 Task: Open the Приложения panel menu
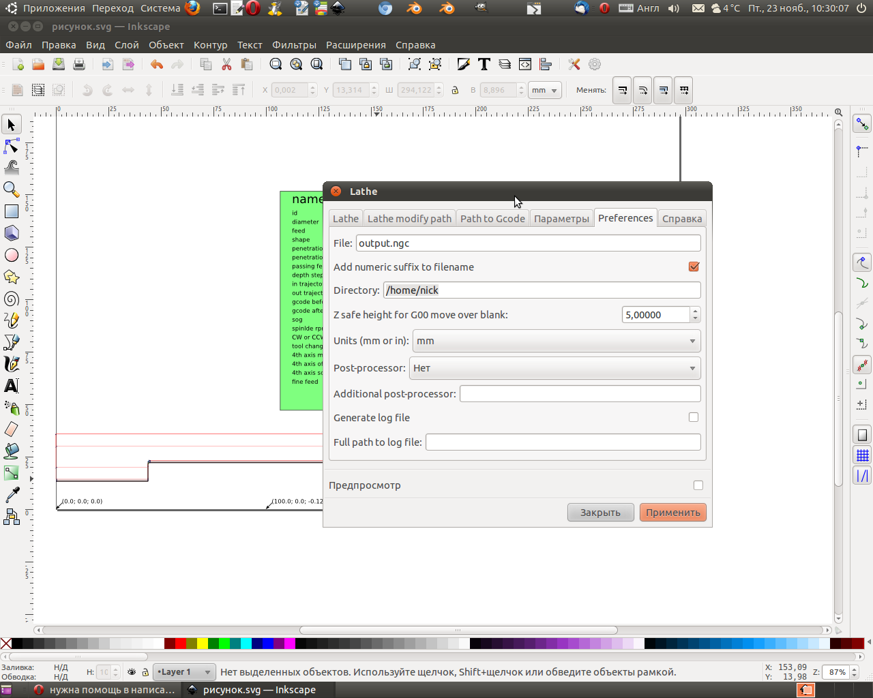point(54,8)
